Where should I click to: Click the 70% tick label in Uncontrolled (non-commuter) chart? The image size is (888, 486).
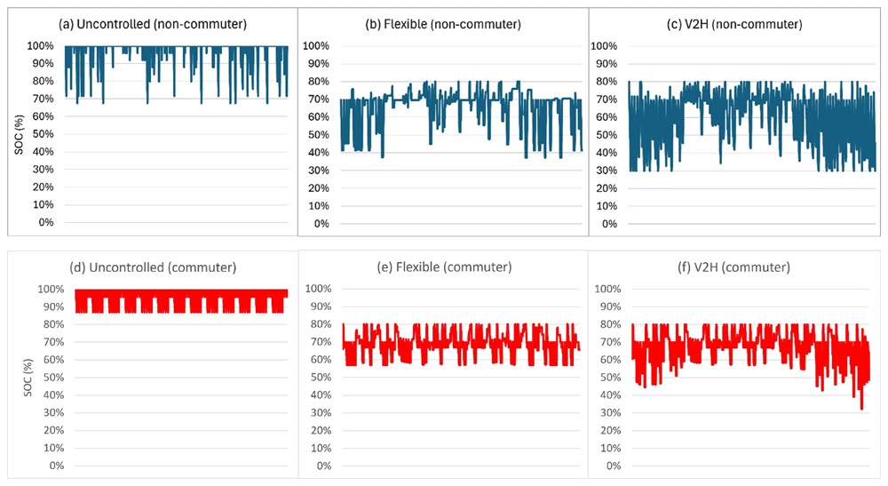pyautogui.click(x=43, y=99)
